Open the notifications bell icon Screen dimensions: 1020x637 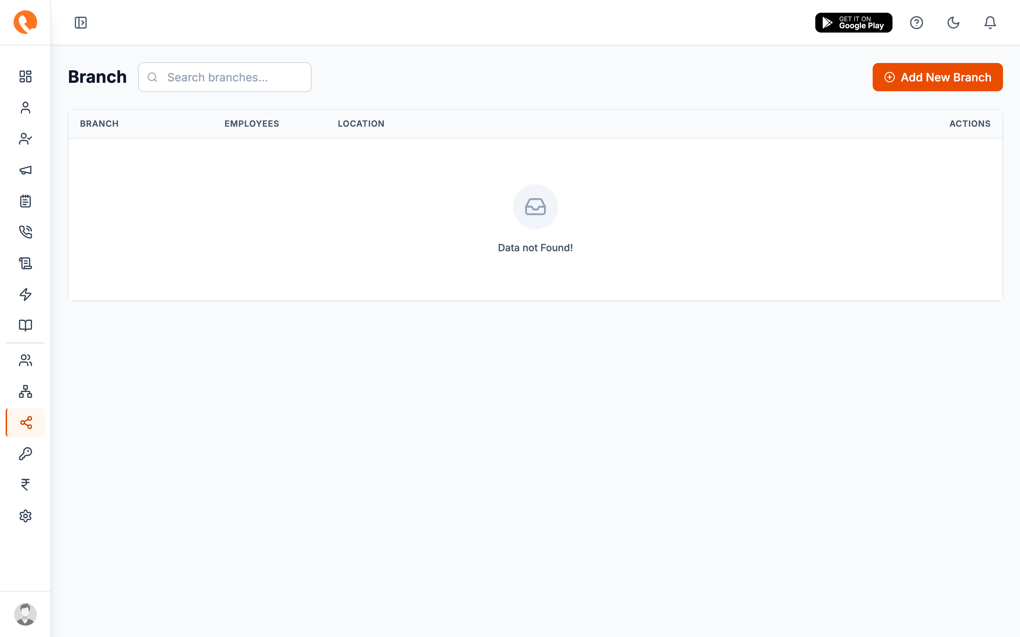[990, 22]
